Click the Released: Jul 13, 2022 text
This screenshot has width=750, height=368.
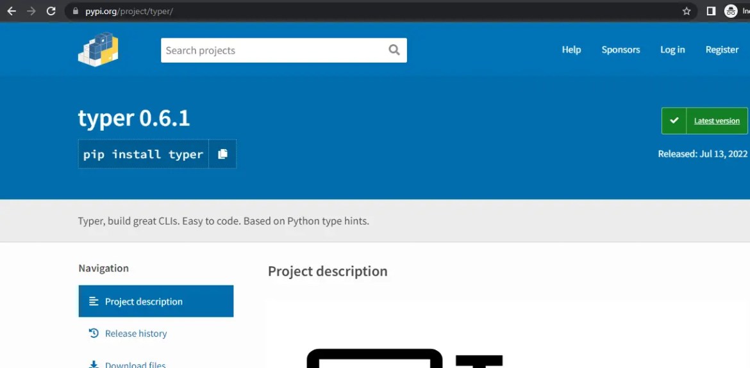[x=702, y=154]
